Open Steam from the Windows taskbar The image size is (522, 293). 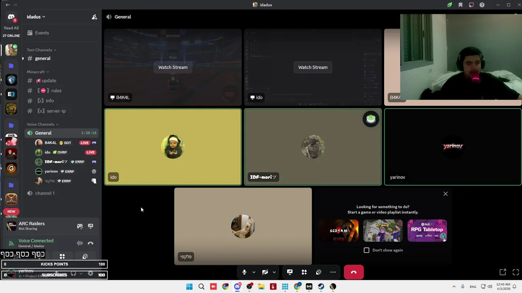click(x=321, y=286)
